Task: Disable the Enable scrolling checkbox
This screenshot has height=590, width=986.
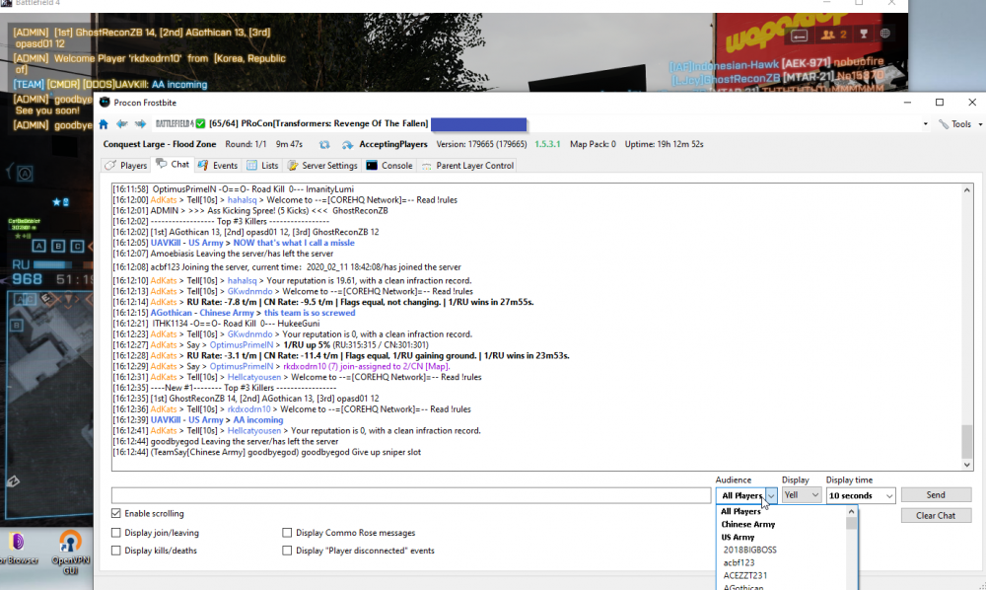Action: [x=115, y=513]
